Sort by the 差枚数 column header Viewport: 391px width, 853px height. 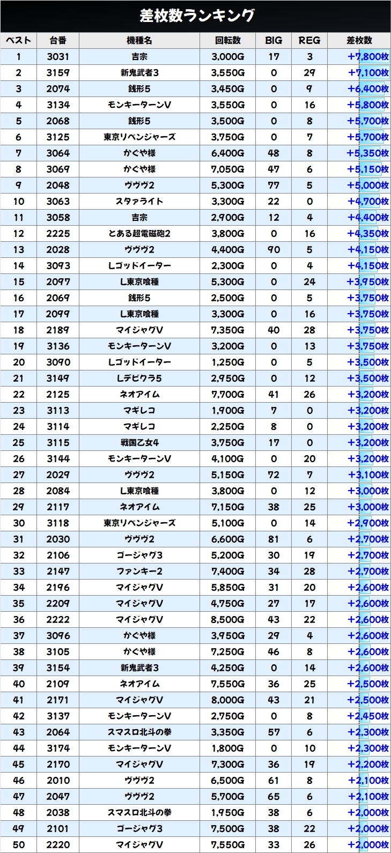359,41
